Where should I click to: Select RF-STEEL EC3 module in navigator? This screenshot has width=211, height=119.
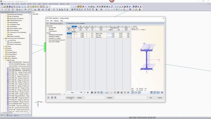pyautogui.click(x=18, y=72)
